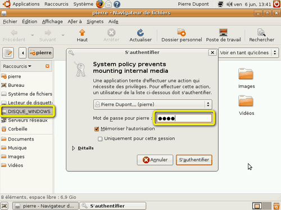The width and height of the screenshot is (281, 210).
Task: Click the Poste de travail computer icon
Action: coord(223,32)
